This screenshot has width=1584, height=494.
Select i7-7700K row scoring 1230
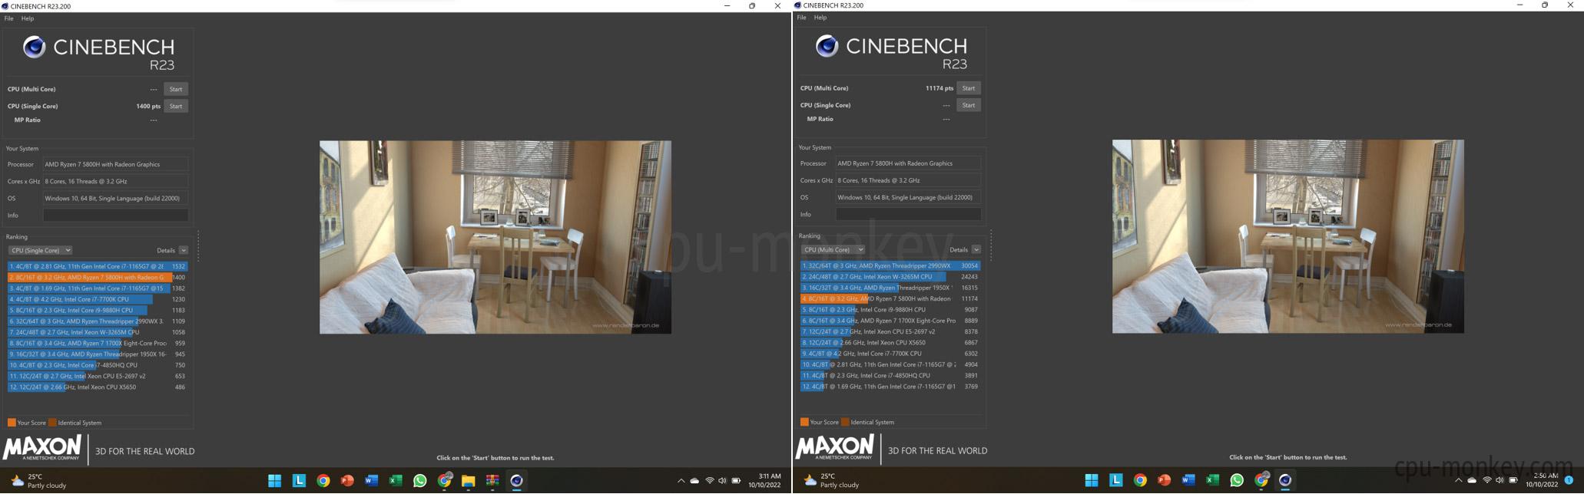tap(98, 299)
